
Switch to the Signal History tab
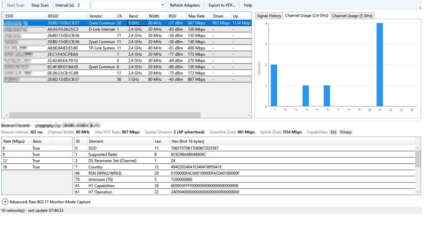click(269, 15)
